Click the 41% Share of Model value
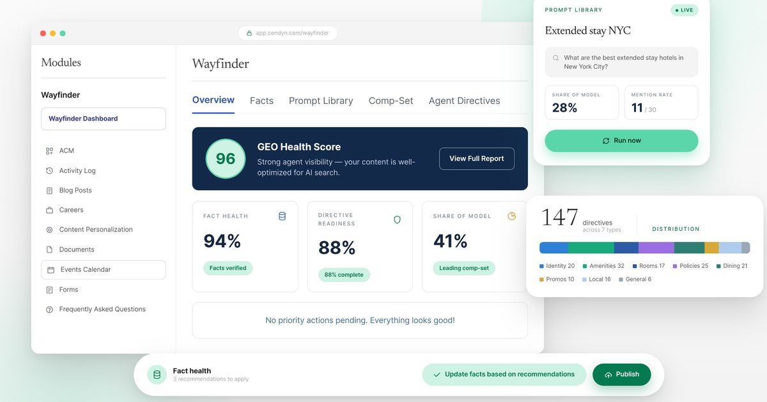Screen dimensions: 767x402 pyautogui.click(x=451, y=241)
